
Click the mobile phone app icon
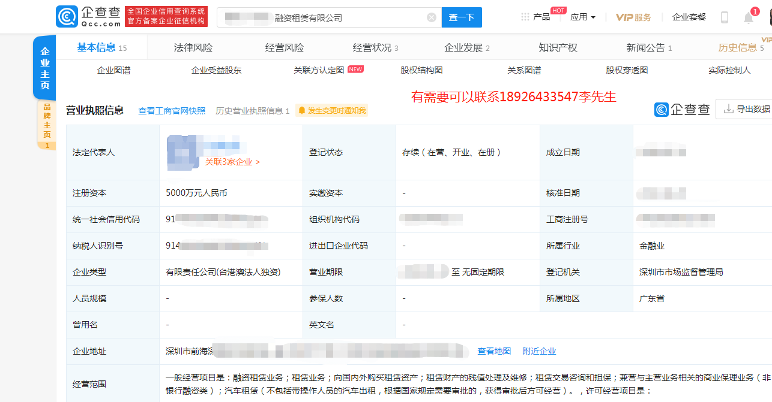pos(724,17)
